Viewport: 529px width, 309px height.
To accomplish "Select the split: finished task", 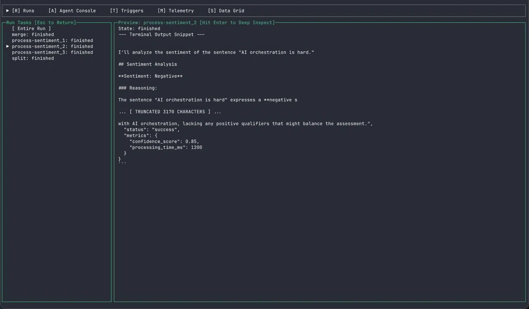I will (33, 58).
